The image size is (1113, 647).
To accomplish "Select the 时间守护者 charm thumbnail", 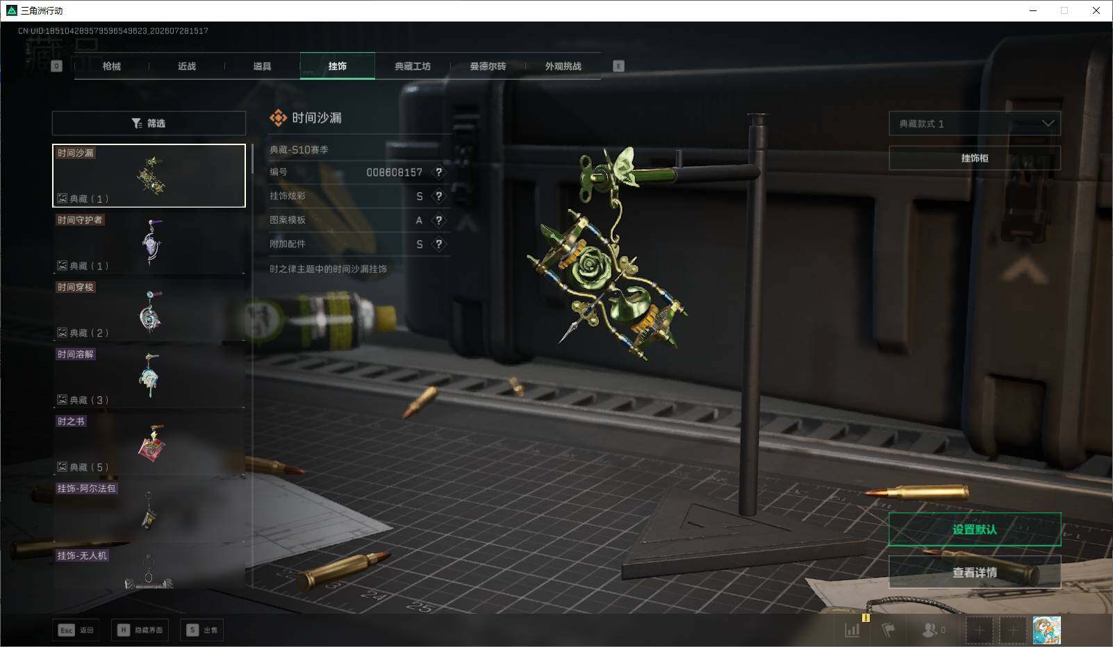I will click(x=149, y=242).
